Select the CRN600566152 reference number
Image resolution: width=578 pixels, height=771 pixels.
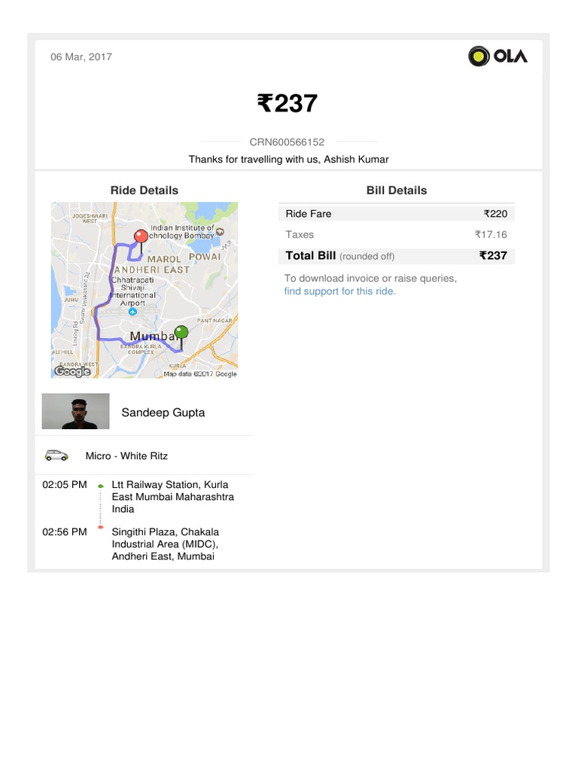point(287,142)
